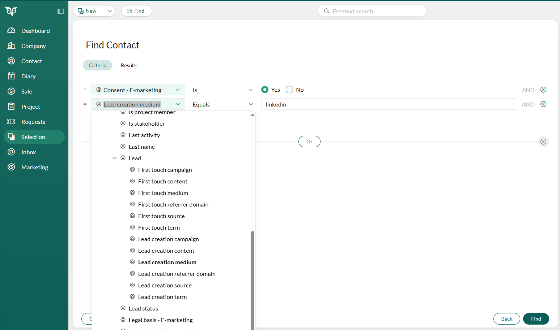Collapse the Lead tree node
This screenshot has width=560, height=330.
coord(114,158)
